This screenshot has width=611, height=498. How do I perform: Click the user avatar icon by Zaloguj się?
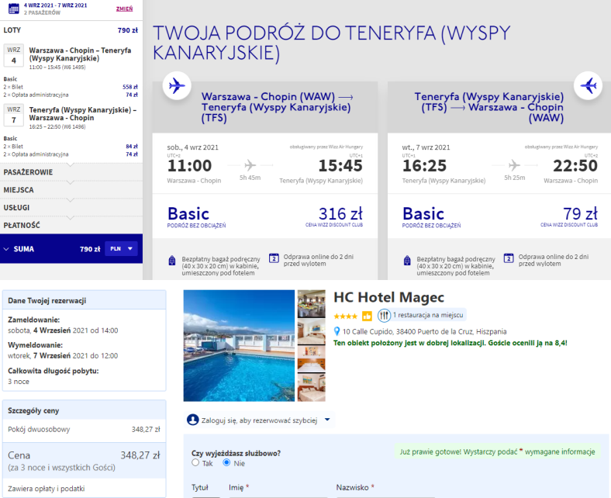(x=193, y=420)
